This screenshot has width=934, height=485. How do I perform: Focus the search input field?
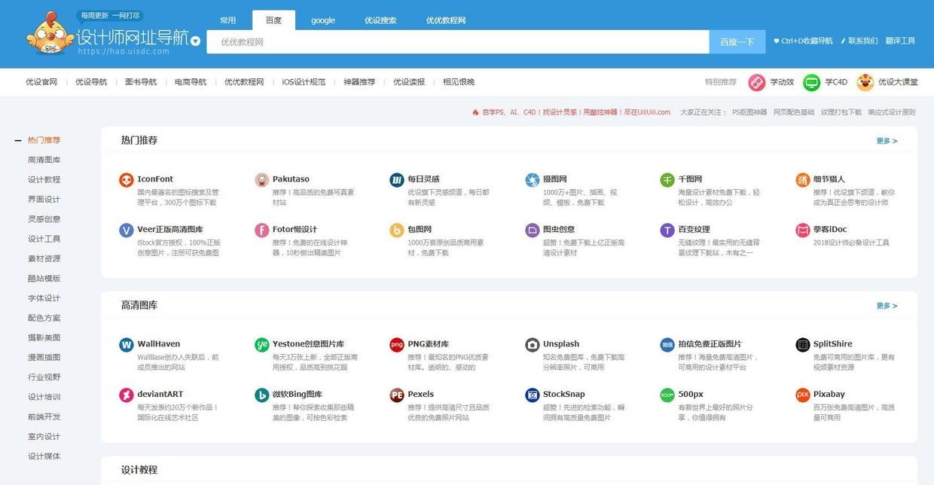pyautogui.click(x=458, y=42)
